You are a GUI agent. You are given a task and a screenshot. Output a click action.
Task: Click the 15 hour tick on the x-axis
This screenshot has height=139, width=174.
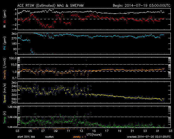tap(94, 131)
